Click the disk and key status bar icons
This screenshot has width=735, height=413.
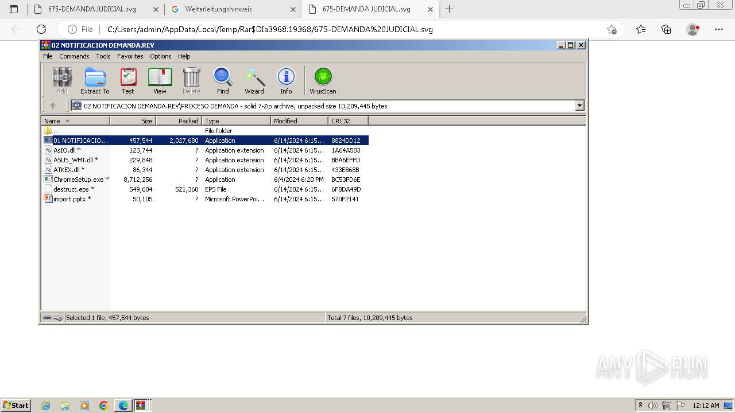(x=53, y=318)
